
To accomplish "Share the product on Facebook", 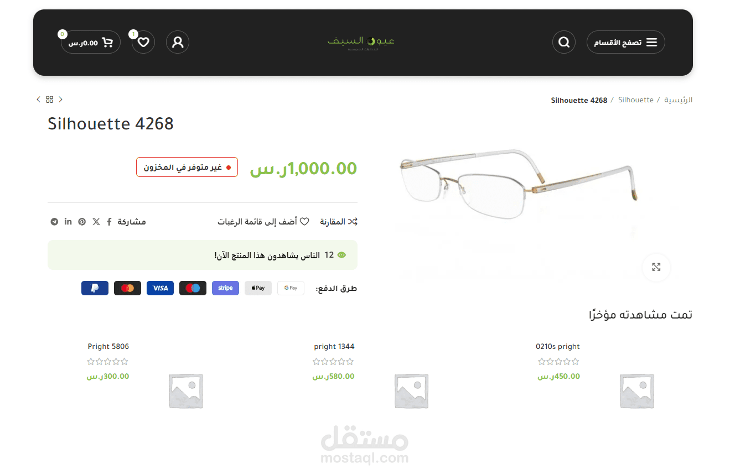I will 109,222.
